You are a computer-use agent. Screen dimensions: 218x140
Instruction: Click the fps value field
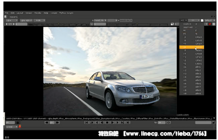pyautogui.click(x=162, y=123)
